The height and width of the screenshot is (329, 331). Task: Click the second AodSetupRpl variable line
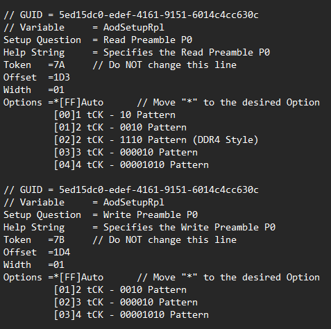coord(84,203)
